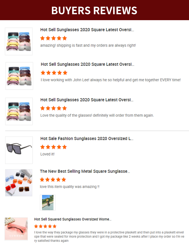Click star rating above the packaging review
Viewport: 189px width, 252px height.
click(45, 226)
